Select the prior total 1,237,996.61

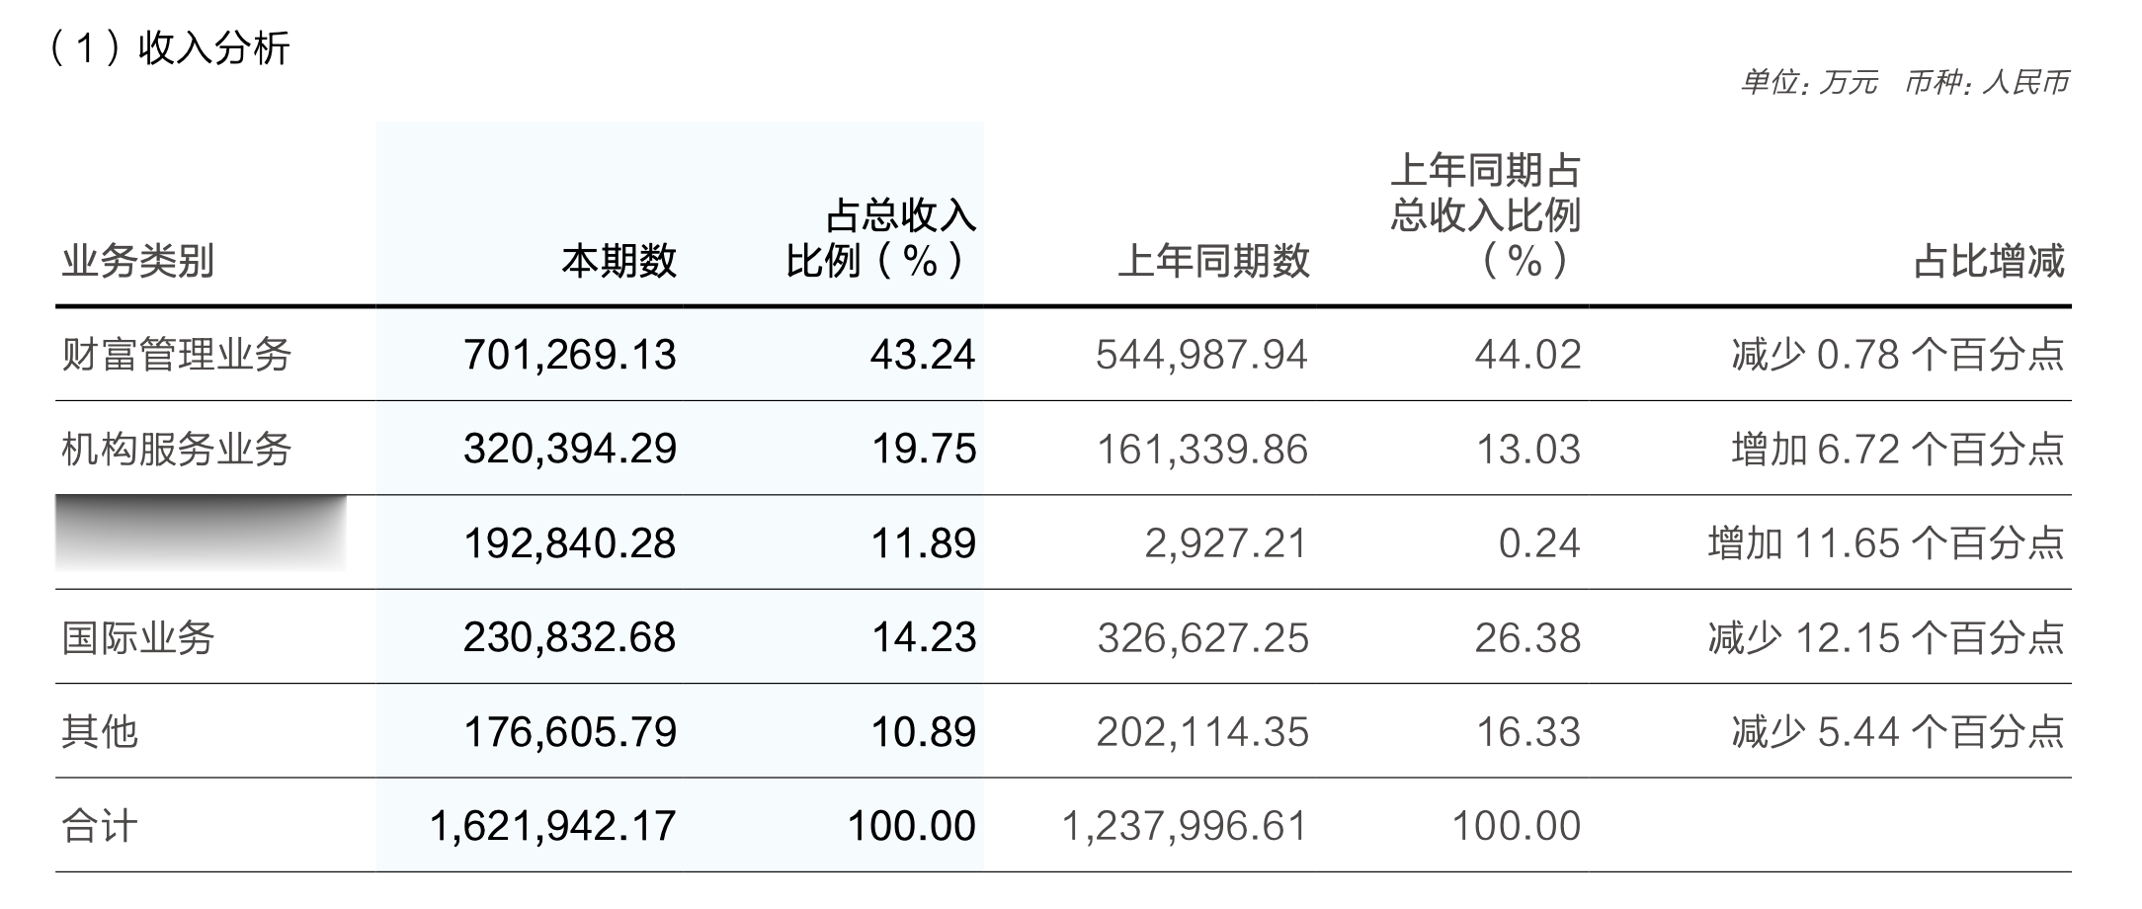coord(1185,826)
